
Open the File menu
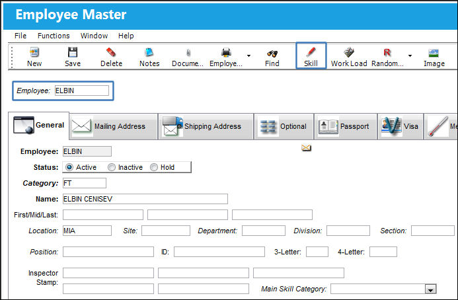tap(20, 36)
